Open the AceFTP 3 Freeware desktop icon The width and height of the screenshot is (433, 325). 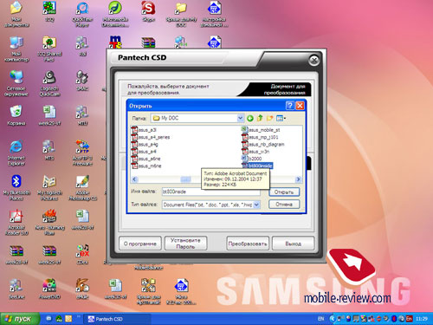click(x=82, y=153)
